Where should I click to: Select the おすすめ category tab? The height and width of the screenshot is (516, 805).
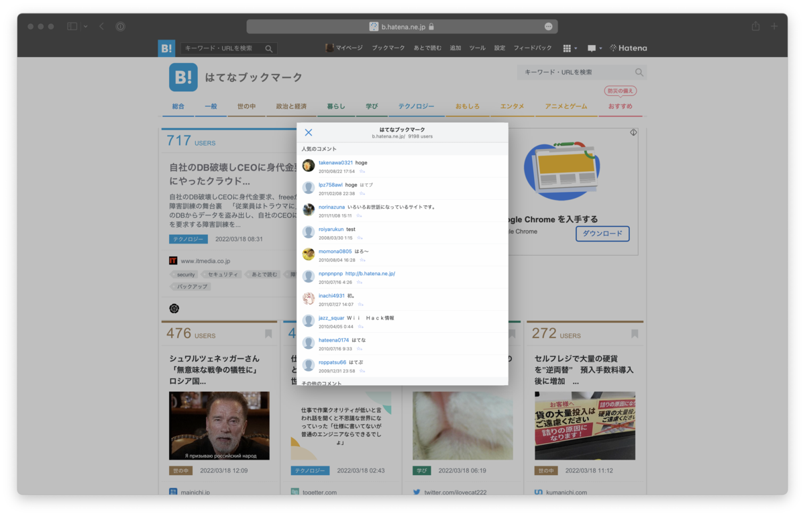(621, 107)
